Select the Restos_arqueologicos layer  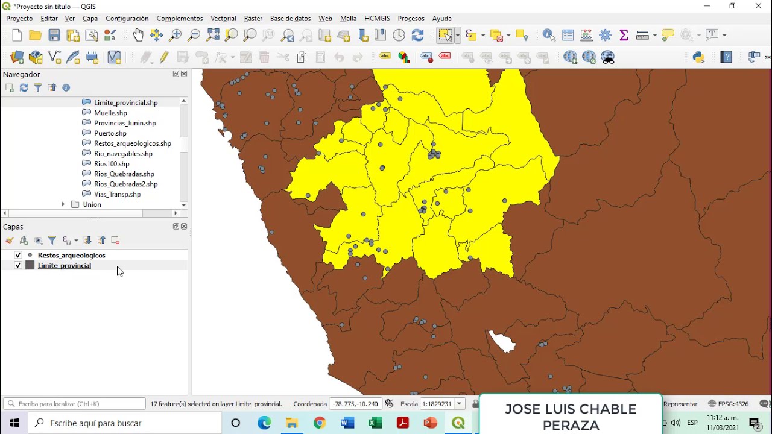[71, 255]
